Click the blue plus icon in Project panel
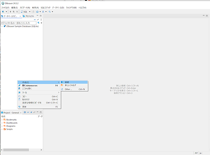The width and height of the screenshot is (210, 155). coord(31,112)
